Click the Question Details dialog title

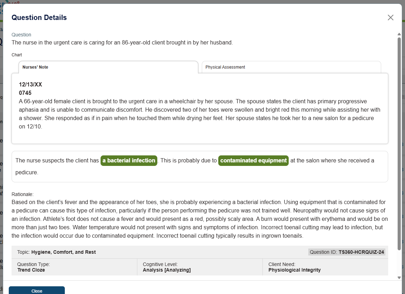point(39,17)
